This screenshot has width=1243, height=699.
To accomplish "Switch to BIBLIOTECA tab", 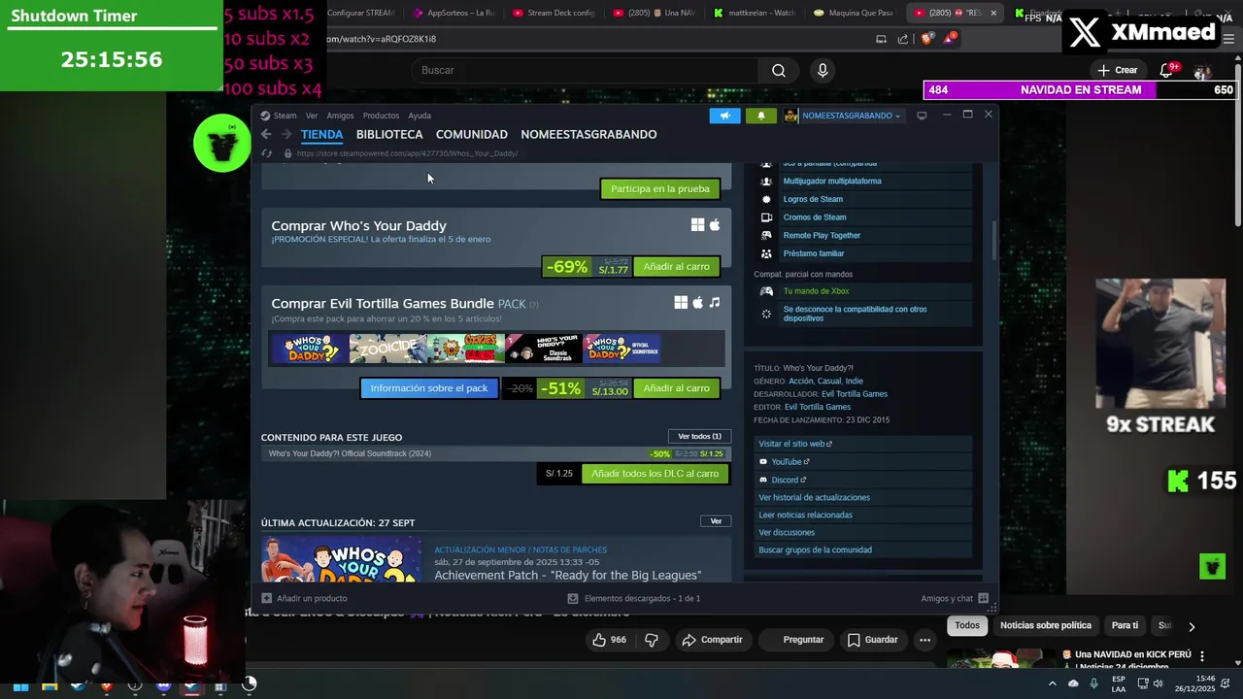I will click(x=389, y=134).
